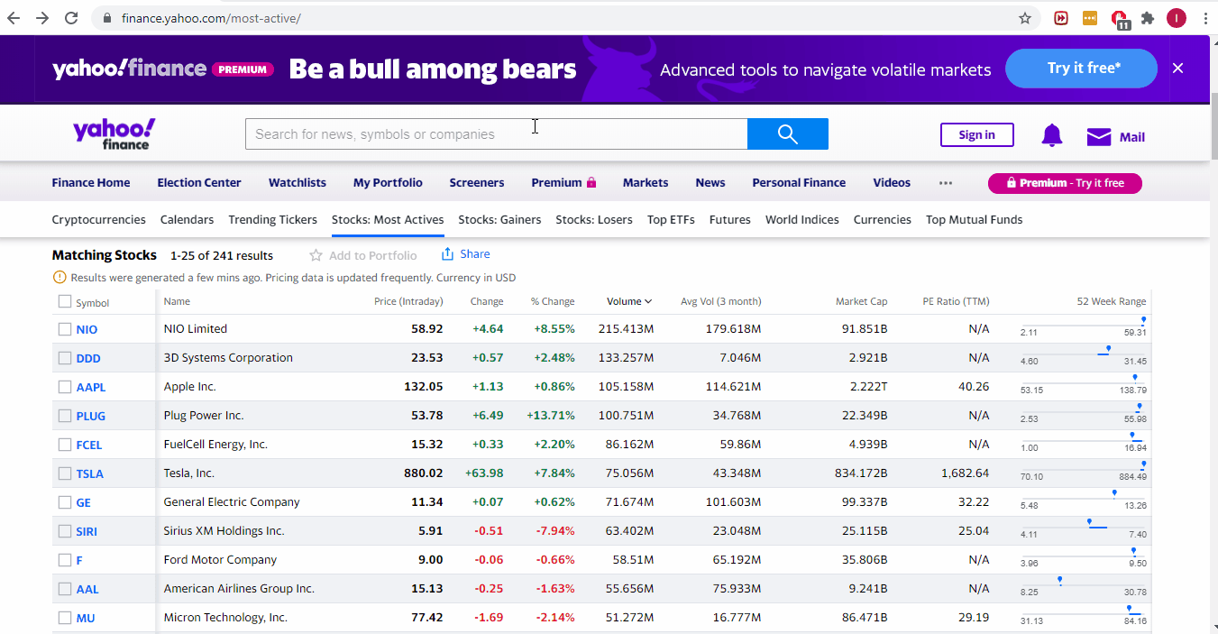Check the FCEL row checkbox

[x=65, y=445]
